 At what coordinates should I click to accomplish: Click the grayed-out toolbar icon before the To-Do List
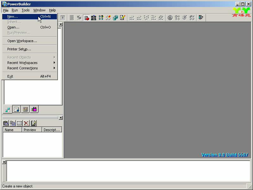tap(79, 18)
